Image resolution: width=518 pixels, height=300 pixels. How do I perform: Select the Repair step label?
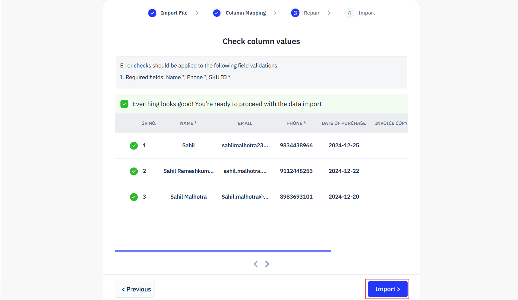coord(311,13)
